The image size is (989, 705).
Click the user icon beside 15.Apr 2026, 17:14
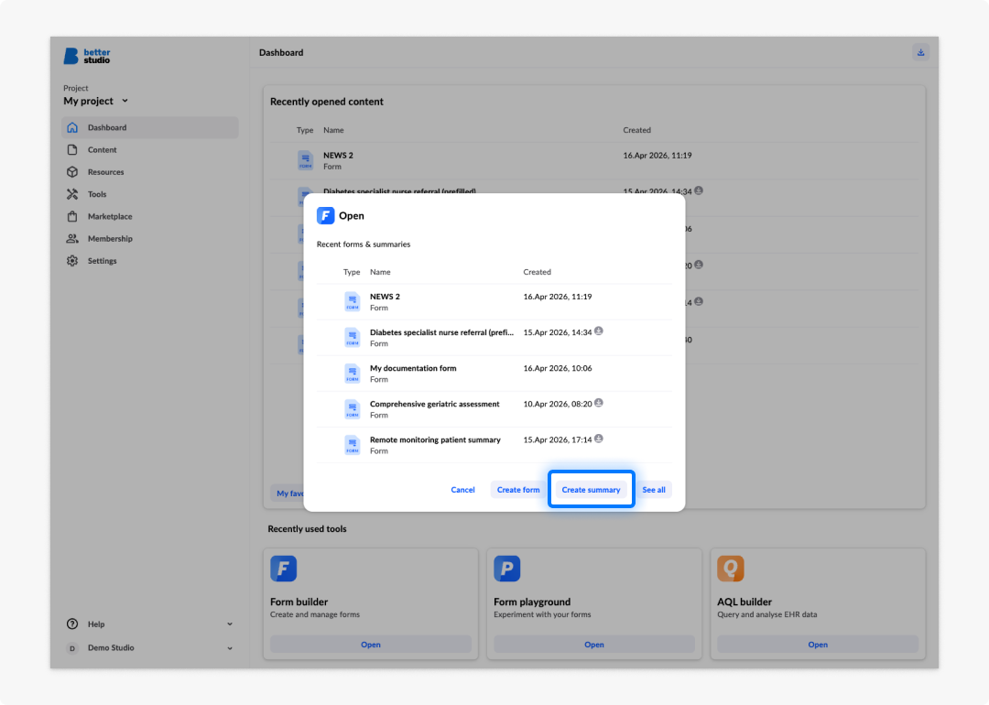tap(599, 439)
